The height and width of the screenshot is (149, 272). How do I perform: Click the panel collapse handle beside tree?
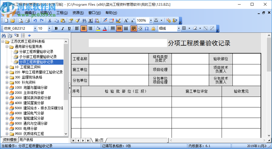[x=70, y=88]
